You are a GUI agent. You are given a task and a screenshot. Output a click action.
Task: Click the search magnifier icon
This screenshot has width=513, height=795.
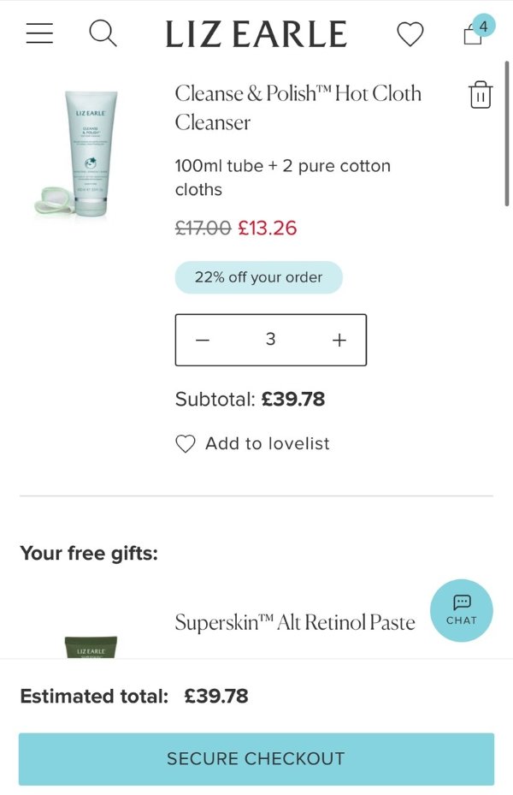(103, 33)
